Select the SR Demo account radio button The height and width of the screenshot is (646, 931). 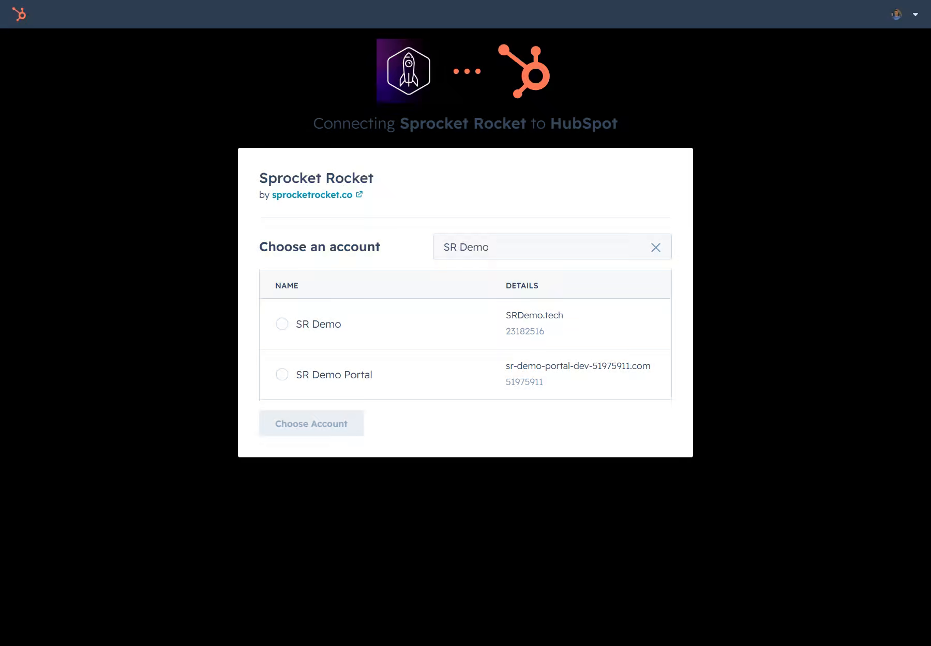pos(282,324)
